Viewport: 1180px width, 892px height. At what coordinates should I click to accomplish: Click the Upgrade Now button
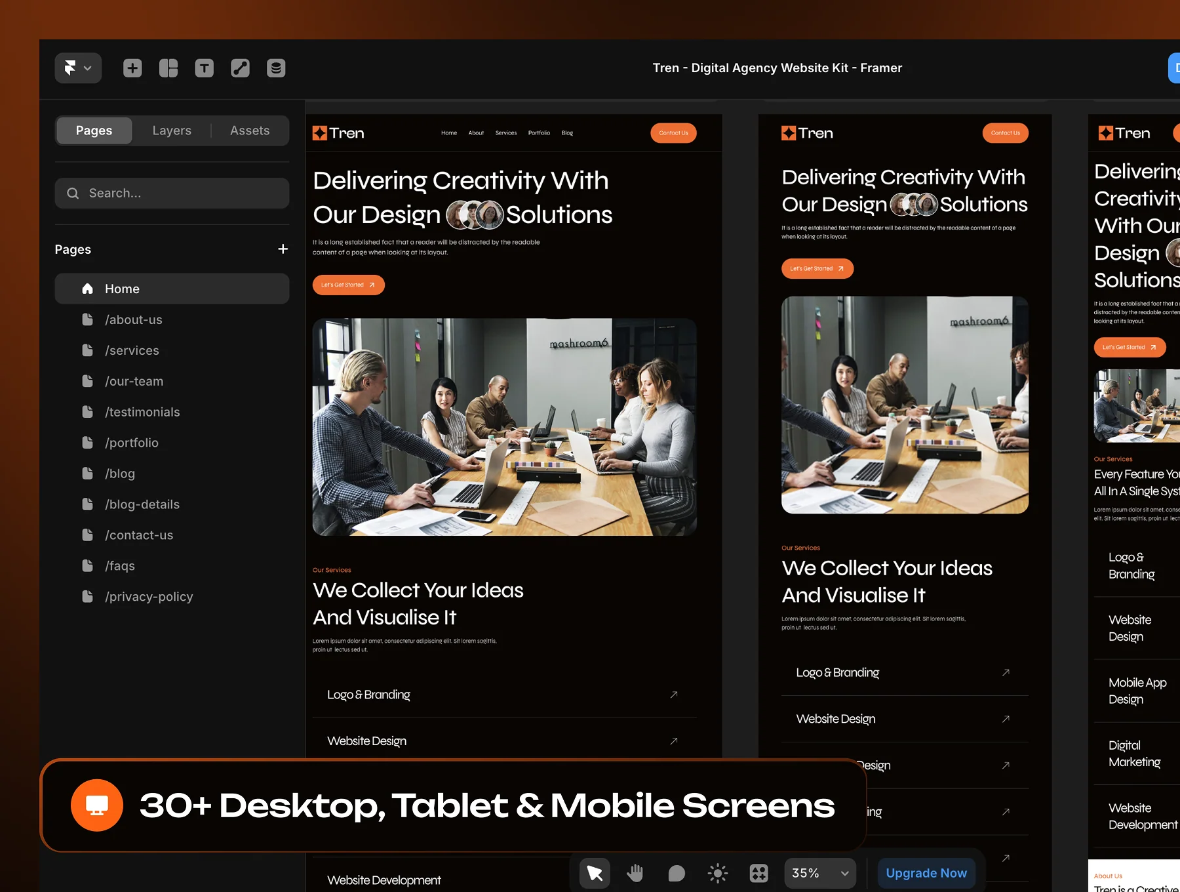[926, 873]
